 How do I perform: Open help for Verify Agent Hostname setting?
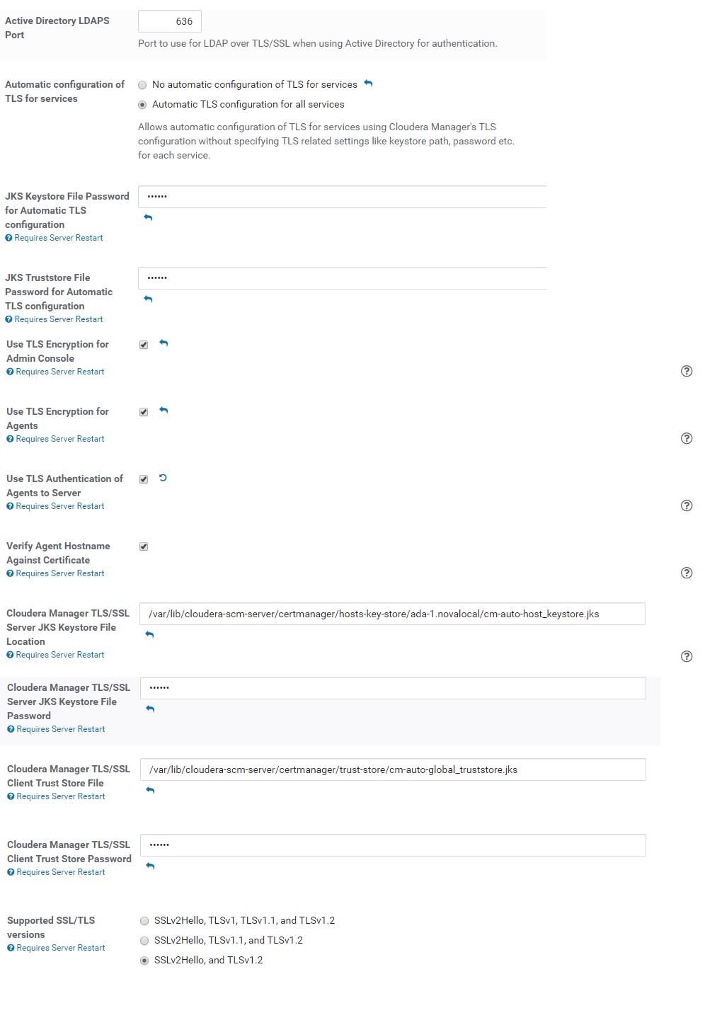(x=687, y=573)
